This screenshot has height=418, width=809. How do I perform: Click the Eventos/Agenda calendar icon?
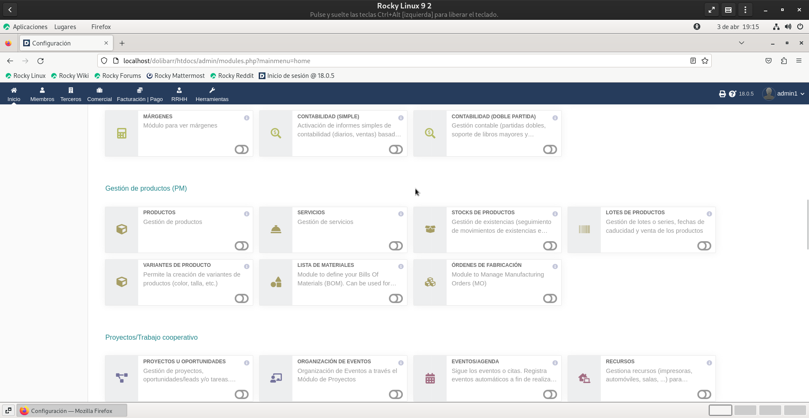[430, 378]
